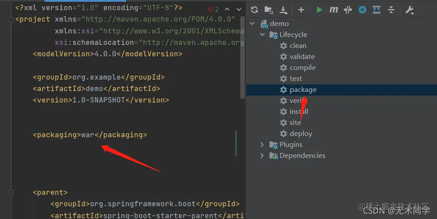Select the package lifecycle phase
This screenshot has width=437, height=219.
point(303,90)
